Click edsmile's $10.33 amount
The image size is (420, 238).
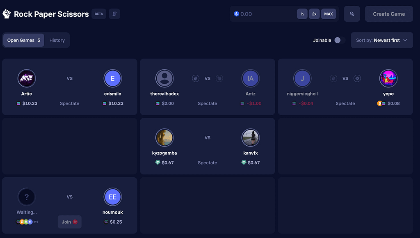(x=116, y=103)
